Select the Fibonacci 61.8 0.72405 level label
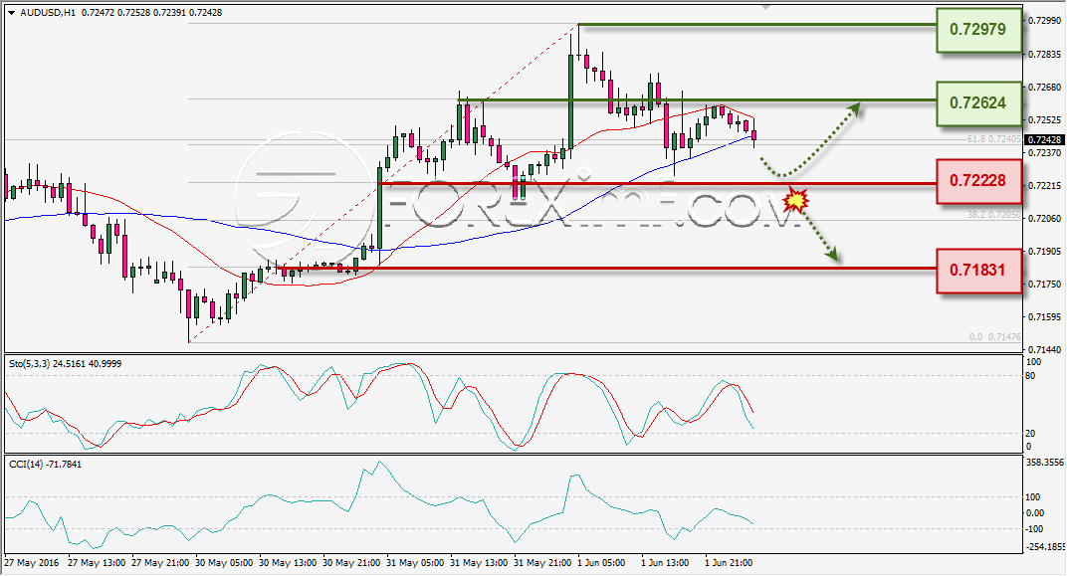This screenshot has width=1067, height=576. point(994,138)
